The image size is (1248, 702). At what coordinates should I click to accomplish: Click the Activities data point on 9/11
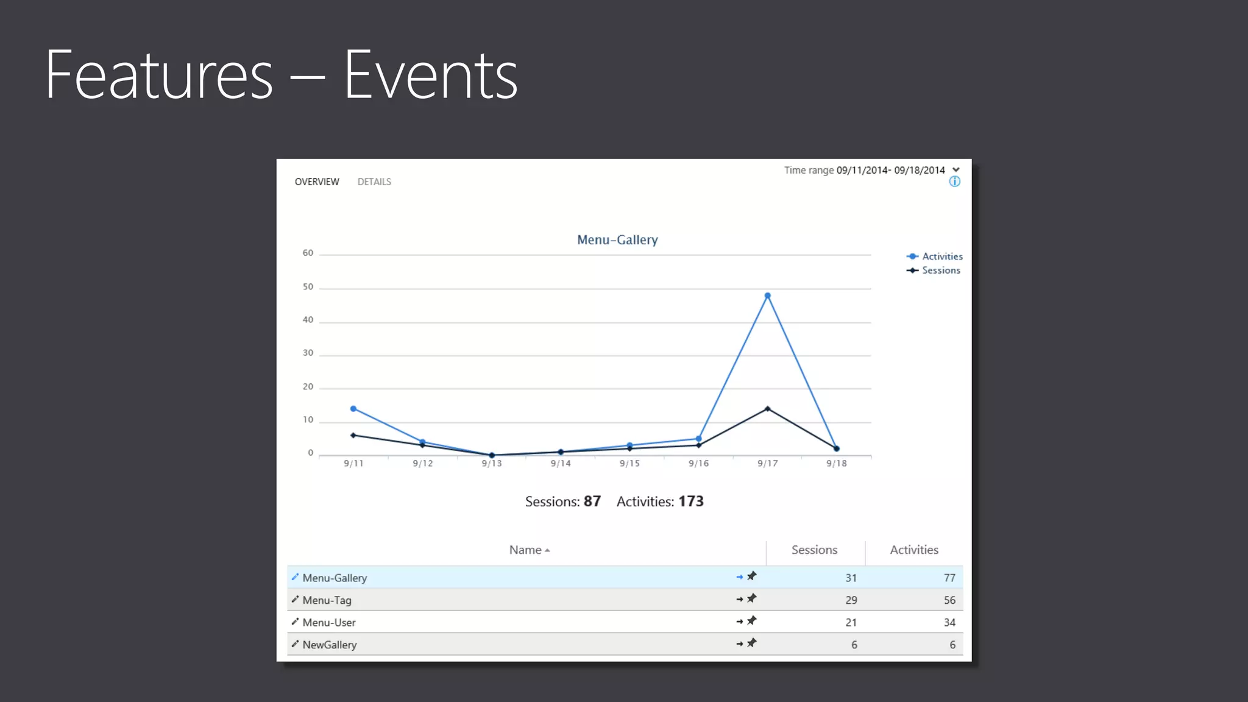(353, 409)
